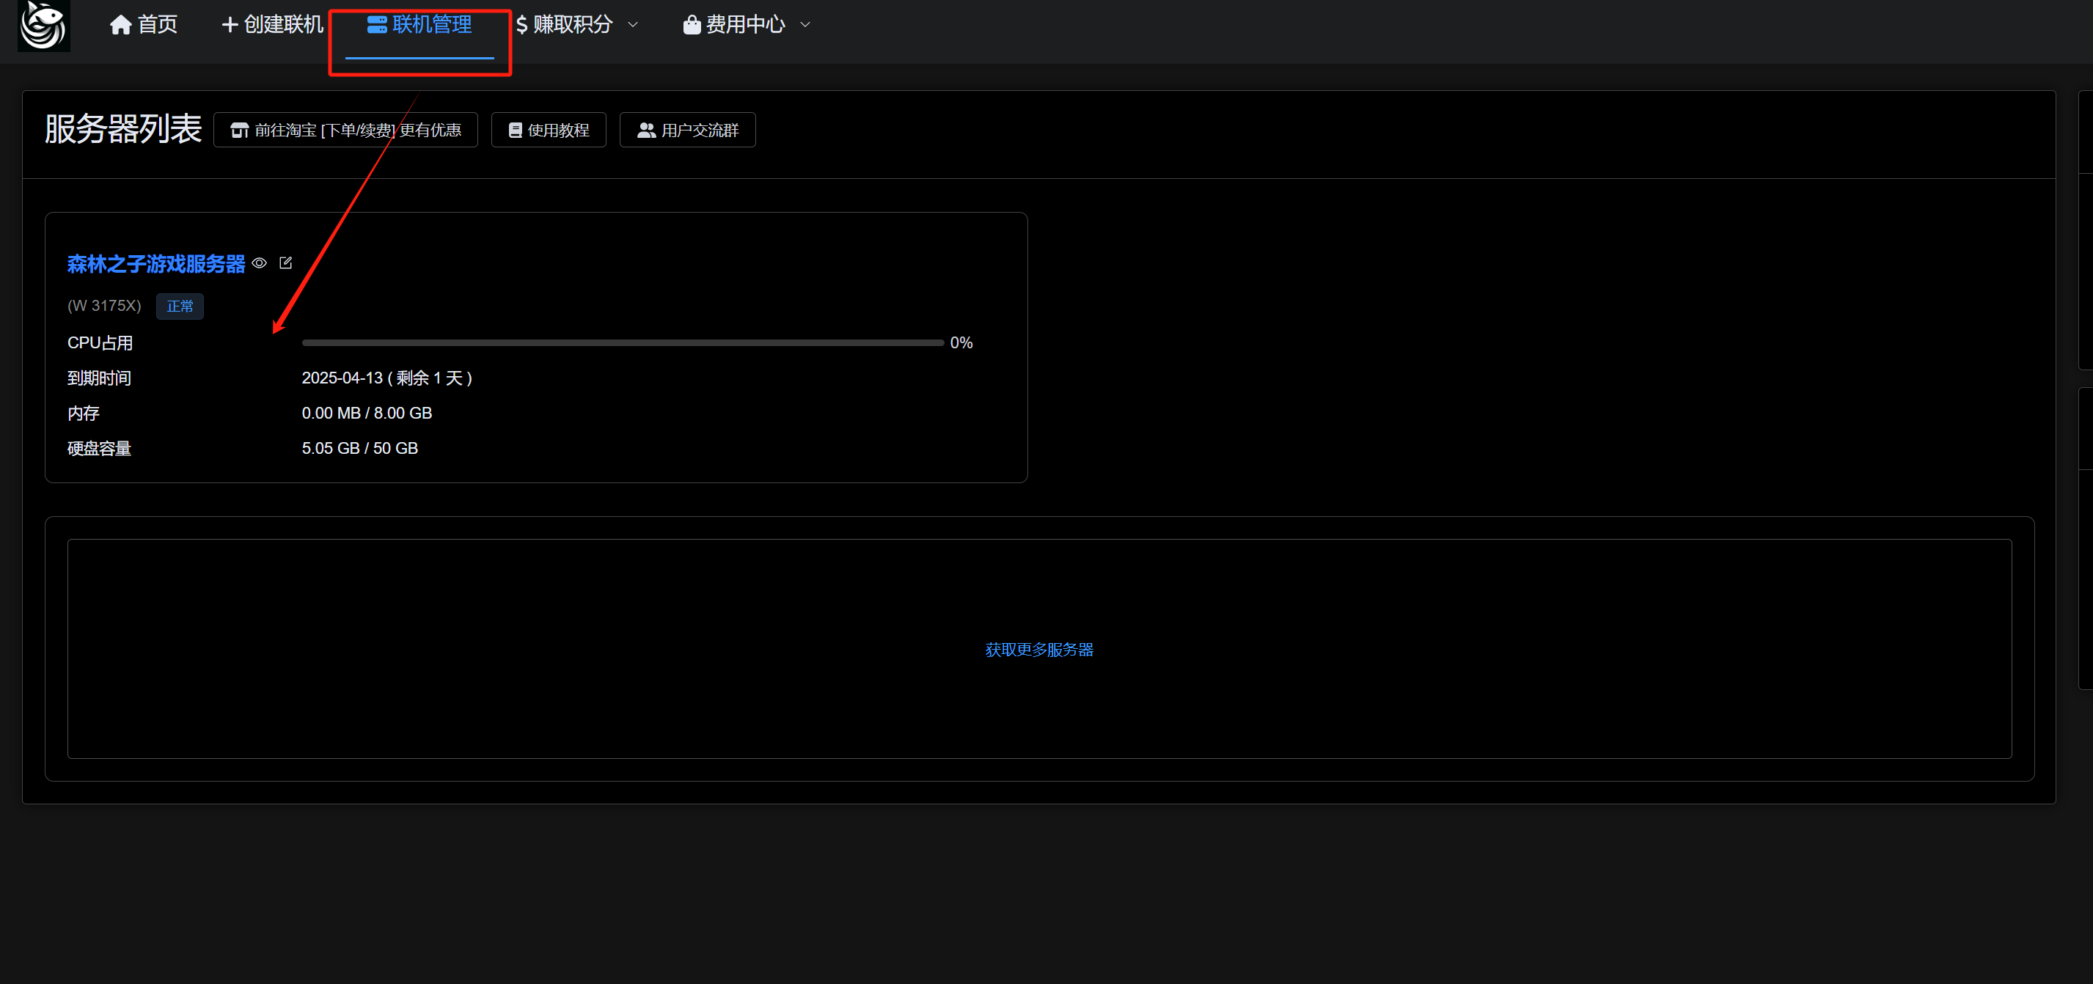Click the 获取更多服务器 link
The height and width of the screenshot is (984, 2093).
(x=1038, y=649)
